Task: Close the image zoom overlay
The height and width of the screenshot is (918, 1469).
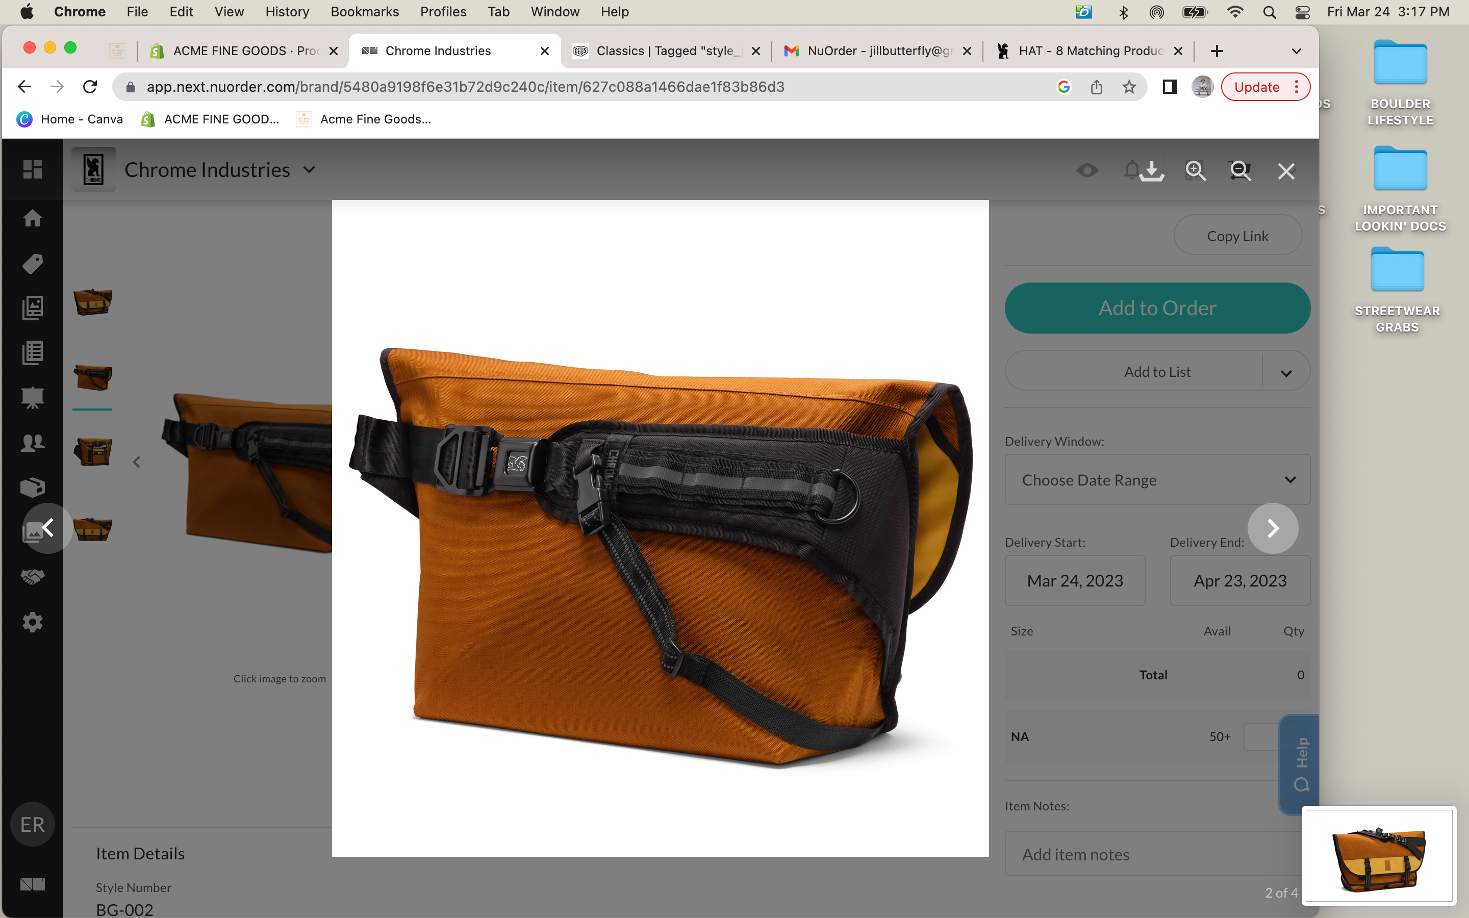Action: tap(1286, 171)
